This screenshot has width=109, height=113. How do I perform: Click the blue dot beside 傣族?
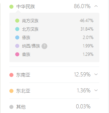(17, 37)
